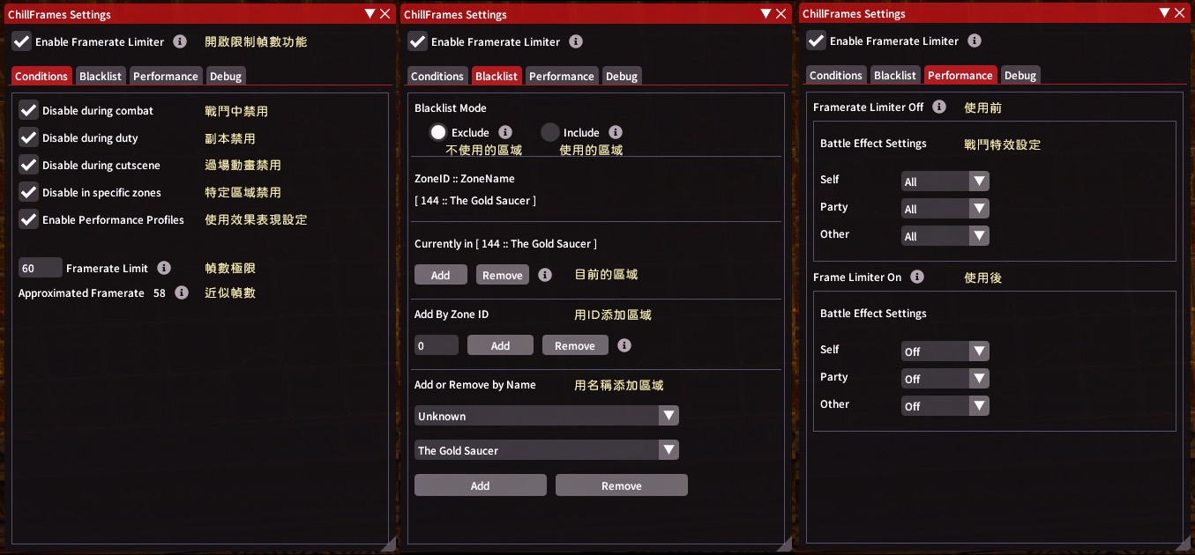Image resolution: width=1195 pixels, height=555 pixels.
Task: Click the Framerate Limit input showing 60
Action: (40, 268)
